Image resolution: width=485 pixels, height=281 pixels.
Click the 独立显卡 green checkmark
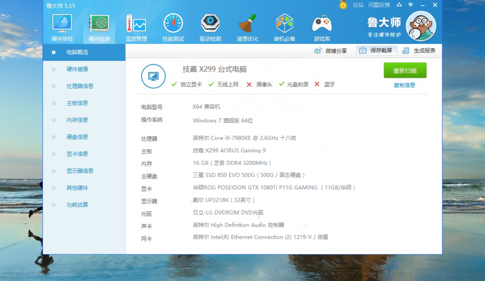174,84
